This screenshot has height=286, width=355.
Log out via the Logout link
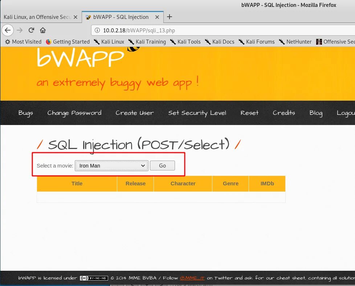point(346,113)
